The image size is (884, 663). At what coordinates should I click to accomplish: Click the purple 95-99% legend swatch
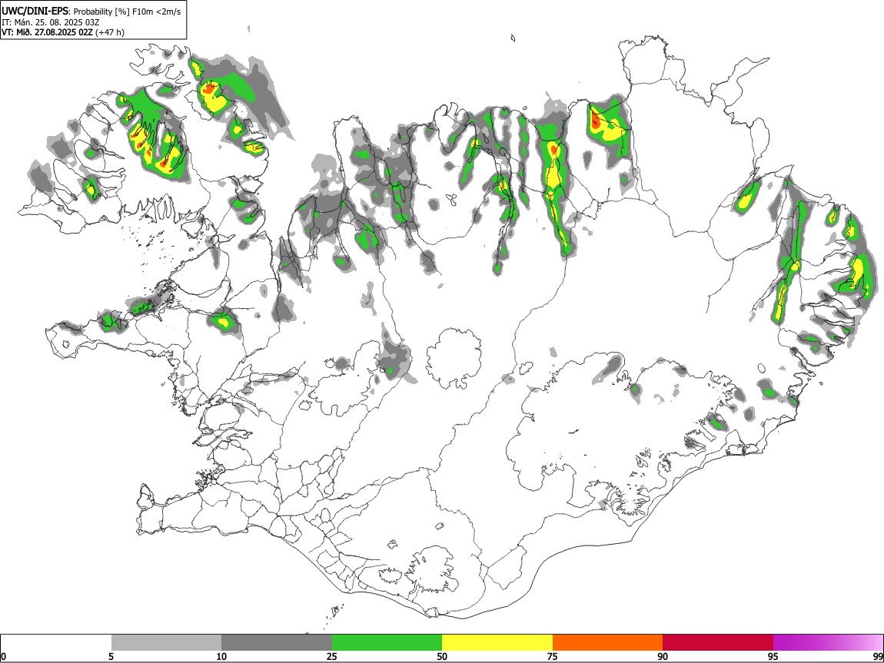[828, 643]
